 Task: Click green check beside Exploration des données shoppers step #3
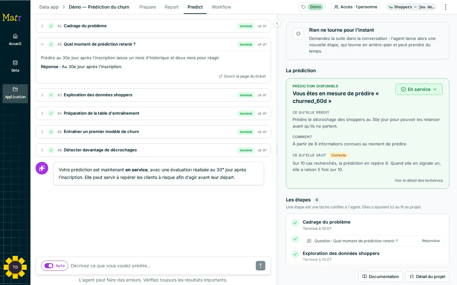coord(51,95)
